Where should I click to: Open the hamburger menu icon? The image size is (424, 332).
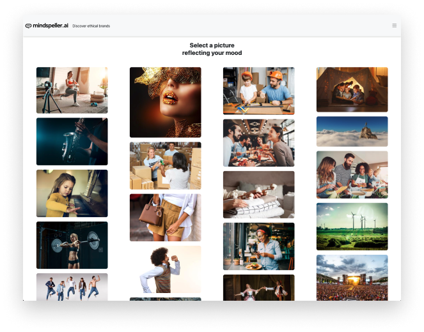point(394,26)
